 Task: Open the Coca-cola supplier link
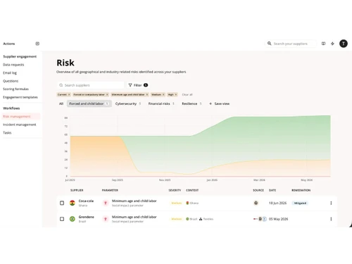[x=86, y=201]
